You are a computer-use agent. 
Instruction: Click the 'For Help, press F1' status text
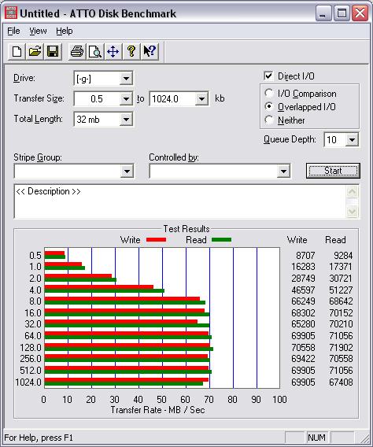point(39,438)
